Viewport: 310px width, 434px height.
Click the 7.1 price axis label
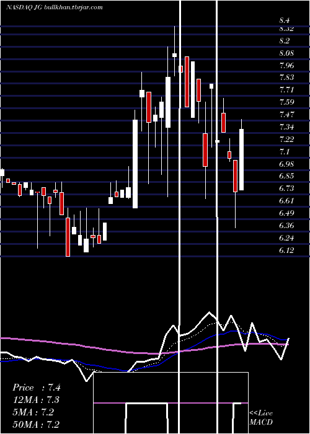tap(285, 152)
